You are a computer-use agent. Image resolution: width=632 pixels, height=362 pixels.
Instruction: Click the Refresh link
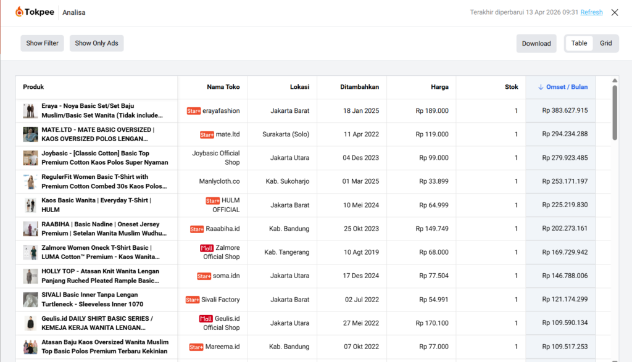pos(591,12)
